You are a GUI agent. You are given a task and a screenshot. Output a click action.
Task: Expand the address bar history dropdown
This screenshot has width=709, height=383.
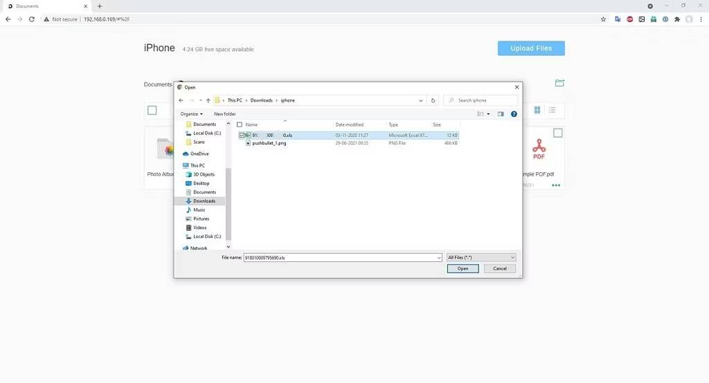point(421,100)
